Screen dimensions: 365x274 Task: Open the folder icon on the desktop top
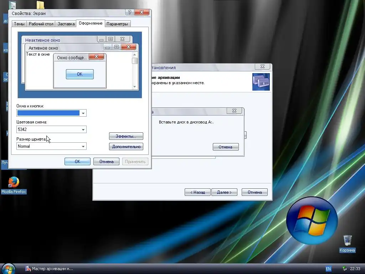tap(40, 5)
